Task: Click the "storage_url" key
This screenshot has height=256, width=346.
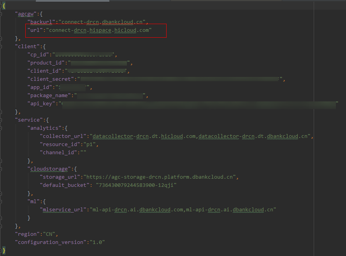Action: [60, 177]
